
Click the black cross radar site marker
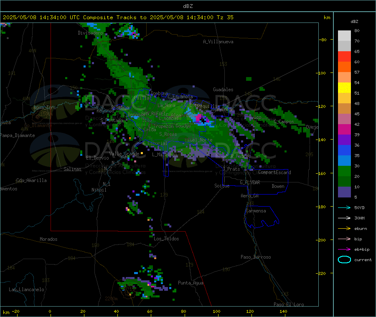[x=203, y=121]
